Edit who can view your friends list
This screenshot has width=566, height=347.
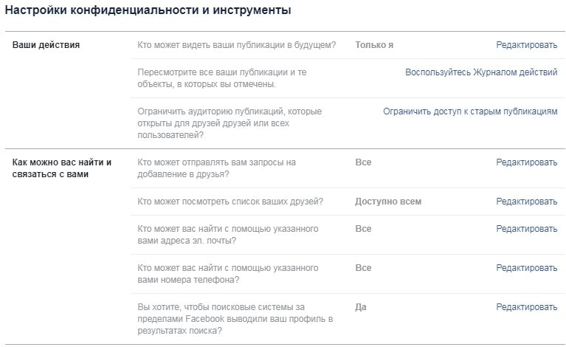(526, 202)
